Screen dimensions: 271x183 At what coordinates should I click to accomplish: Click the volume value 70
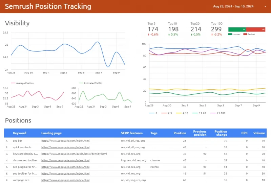263,141
